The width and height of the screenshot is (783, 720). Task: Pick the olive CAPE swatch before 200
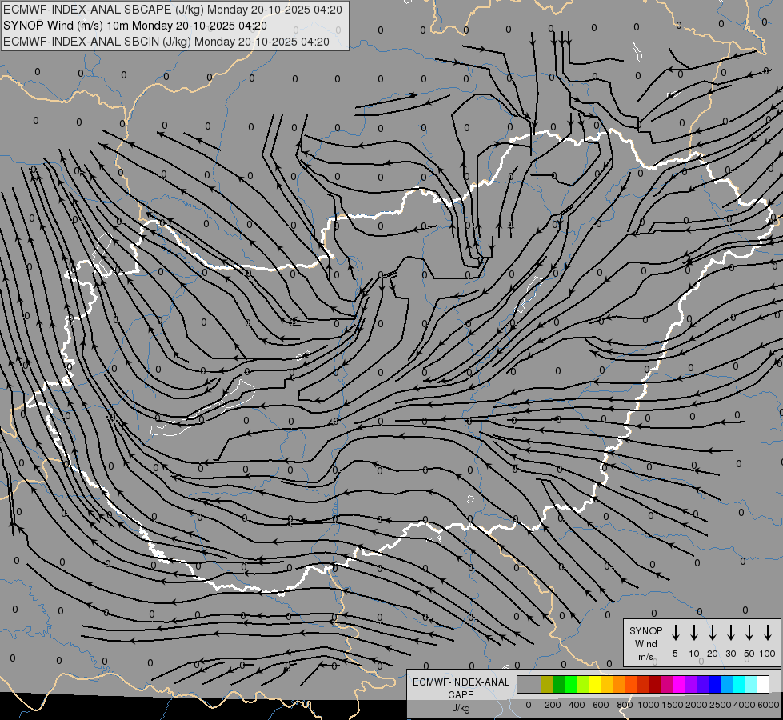(x=547, y=684)
